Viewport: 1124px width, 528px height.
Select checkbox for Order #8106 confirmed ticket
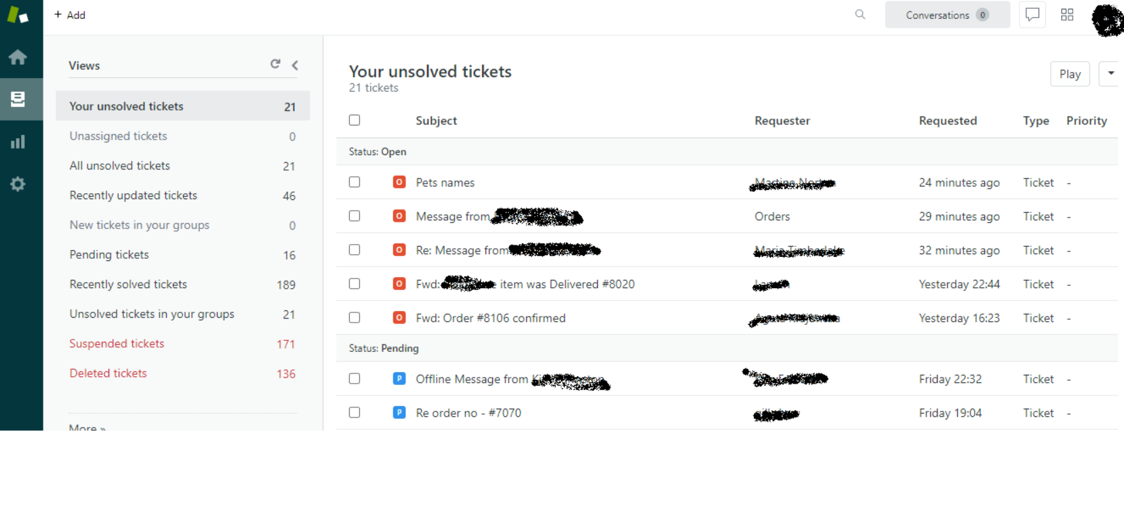click(x=355, y=318)
